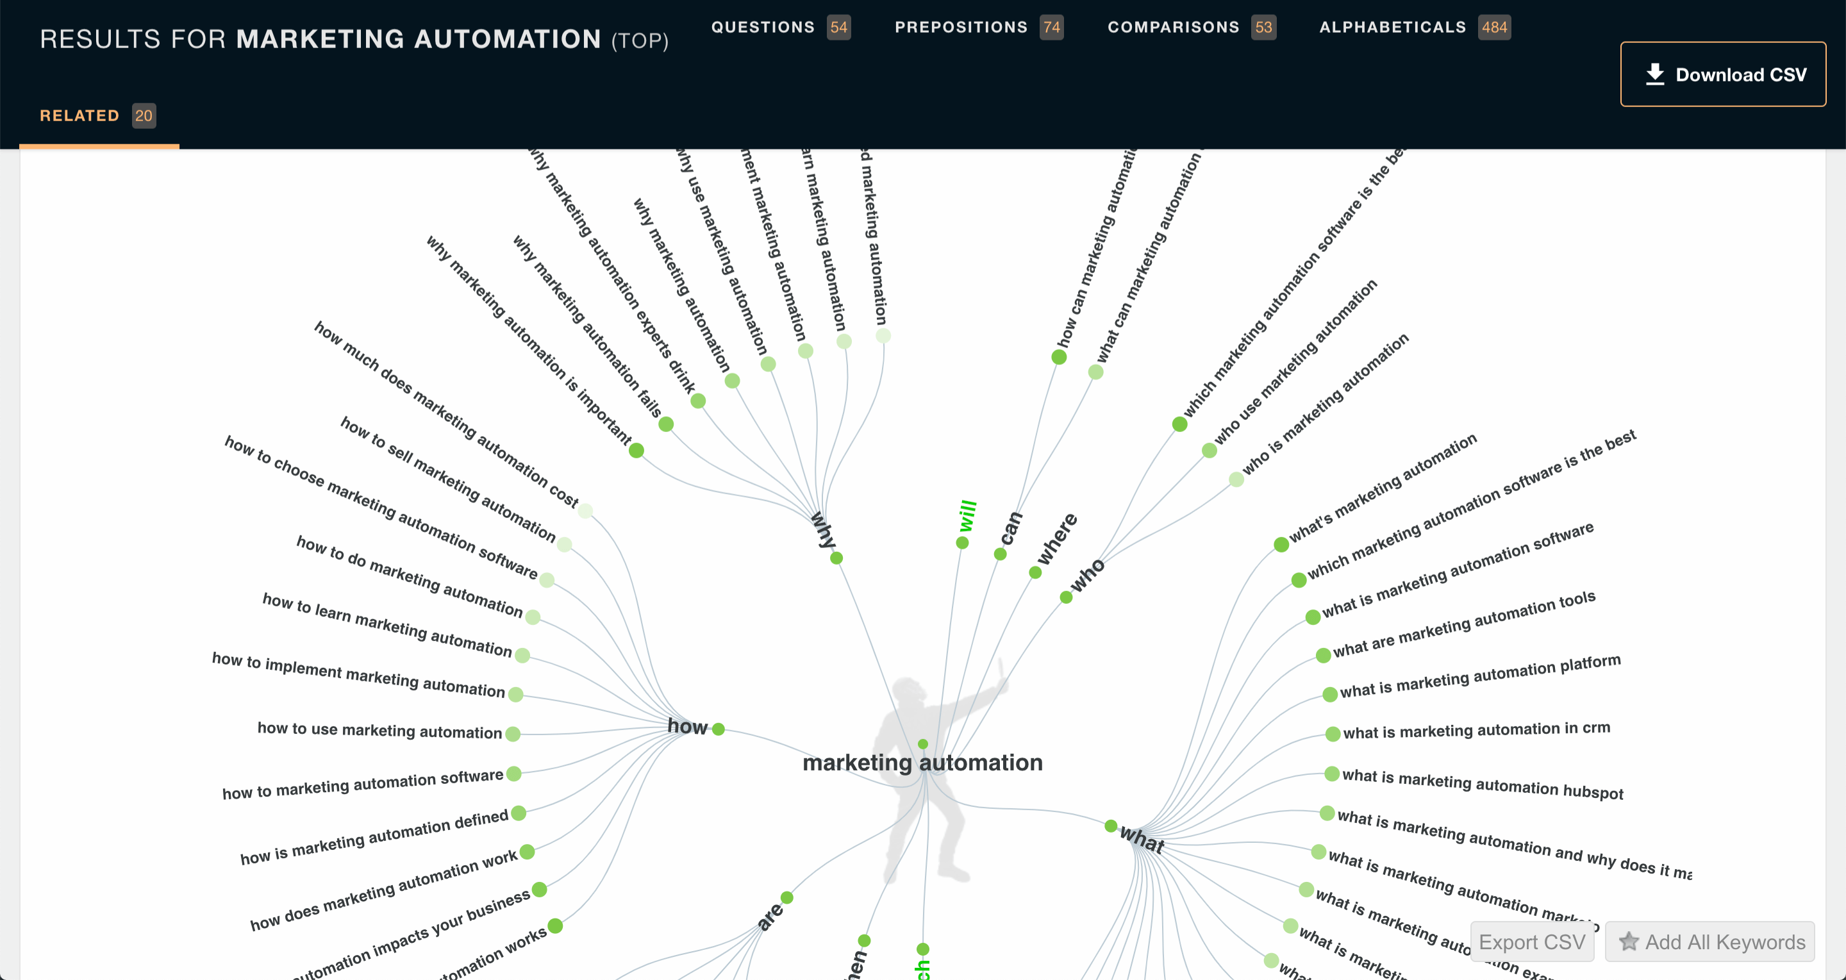This screenshot has height=980, width=1846.
Task: Click 'what is marketing automation hubspot'
Action: (1483, 784)
